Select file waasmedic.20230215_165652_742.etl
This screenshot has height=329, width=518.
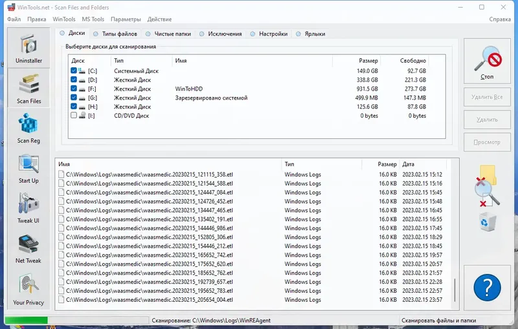point(150,255)
